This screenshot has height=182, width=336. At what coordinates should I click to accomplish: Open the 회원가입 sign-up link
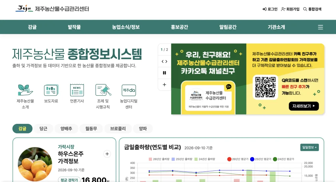(290, 9)
